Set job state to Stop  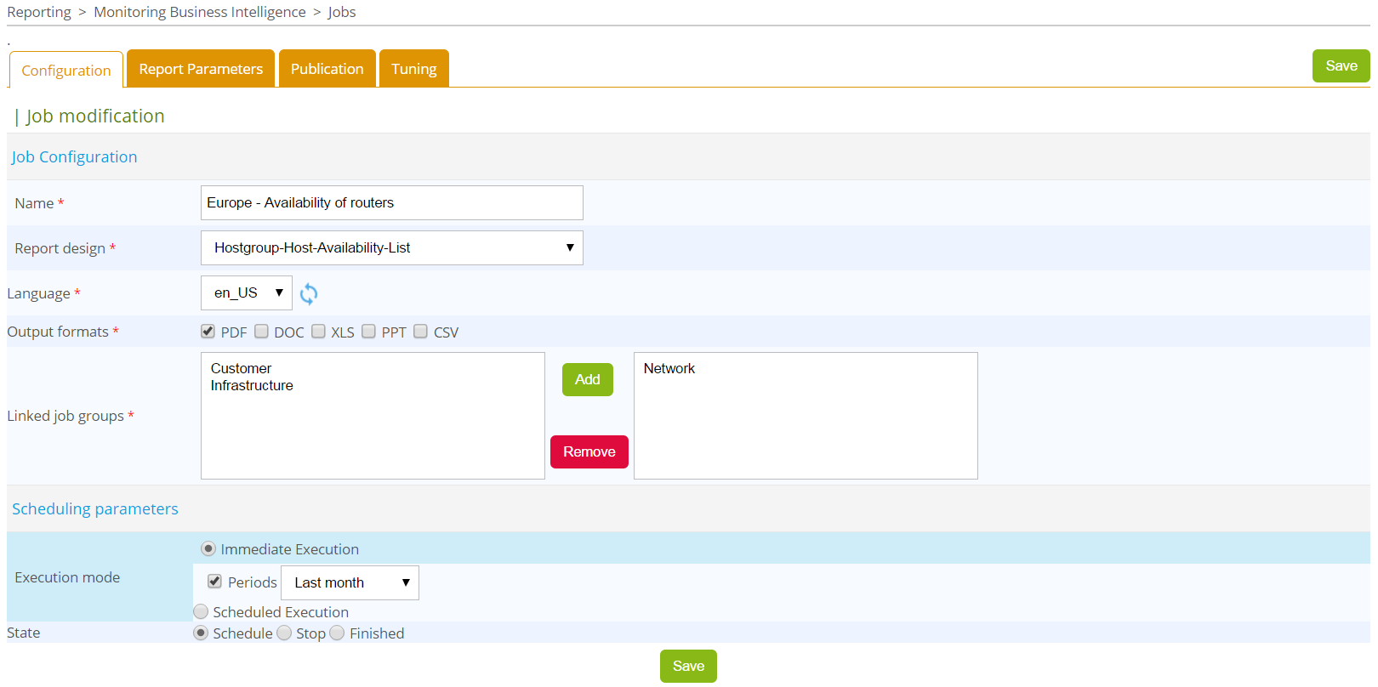pyautogui.click(x=285, y=633)
